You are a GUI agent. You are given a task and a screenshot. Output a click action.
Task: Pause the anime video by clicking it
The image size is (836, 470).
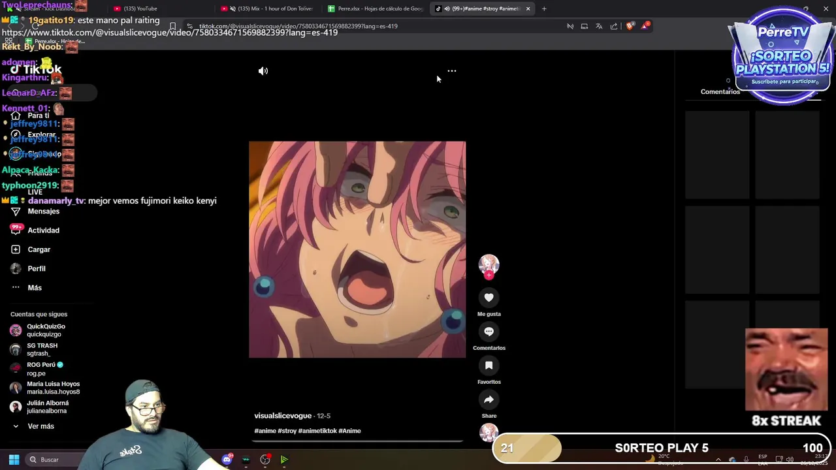pyautogui.click(x=357, y=249)
